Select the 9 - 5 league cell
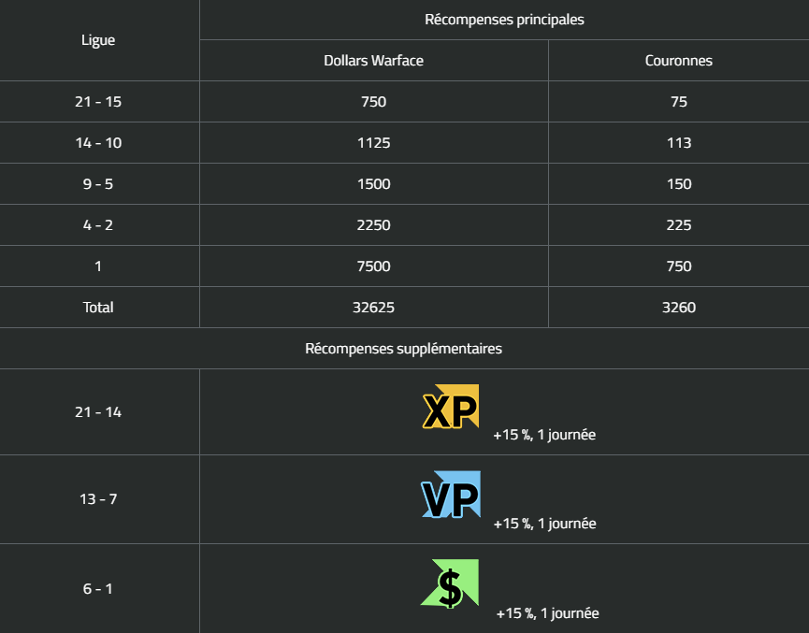This screenshot has height=633, width=809. tap(98, 184)
